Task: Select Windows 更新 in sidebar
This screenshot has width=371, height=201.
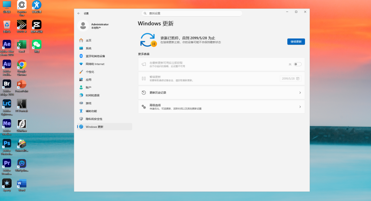Action: [105, 127]
